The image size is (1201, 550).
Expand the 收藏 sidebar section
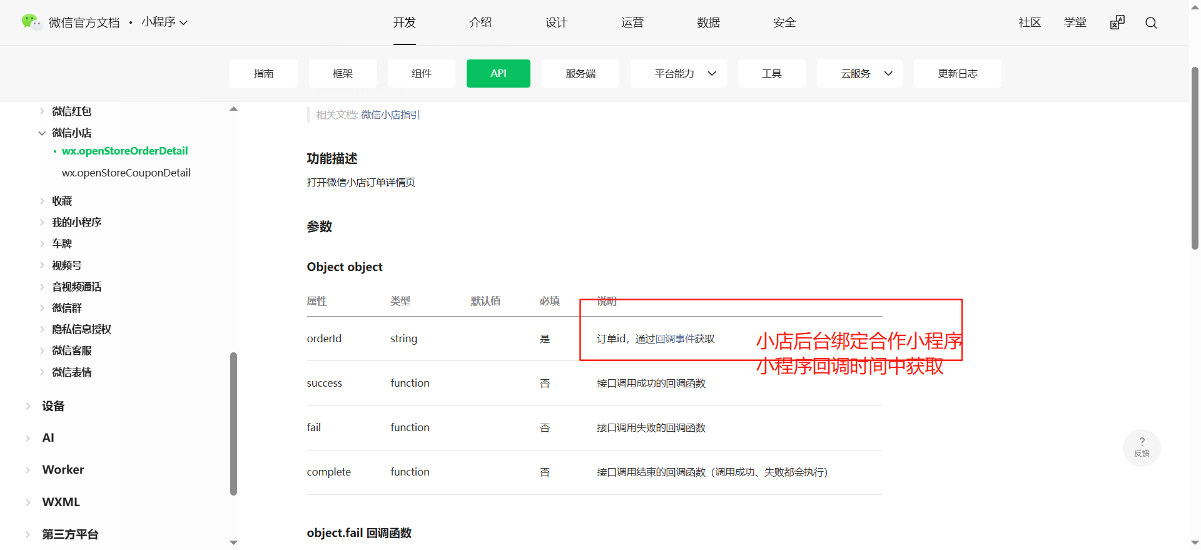point(42,201)
